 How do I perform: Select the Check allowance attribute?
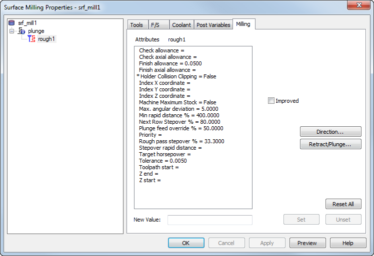pyautogui.click(x=161, y=50)
